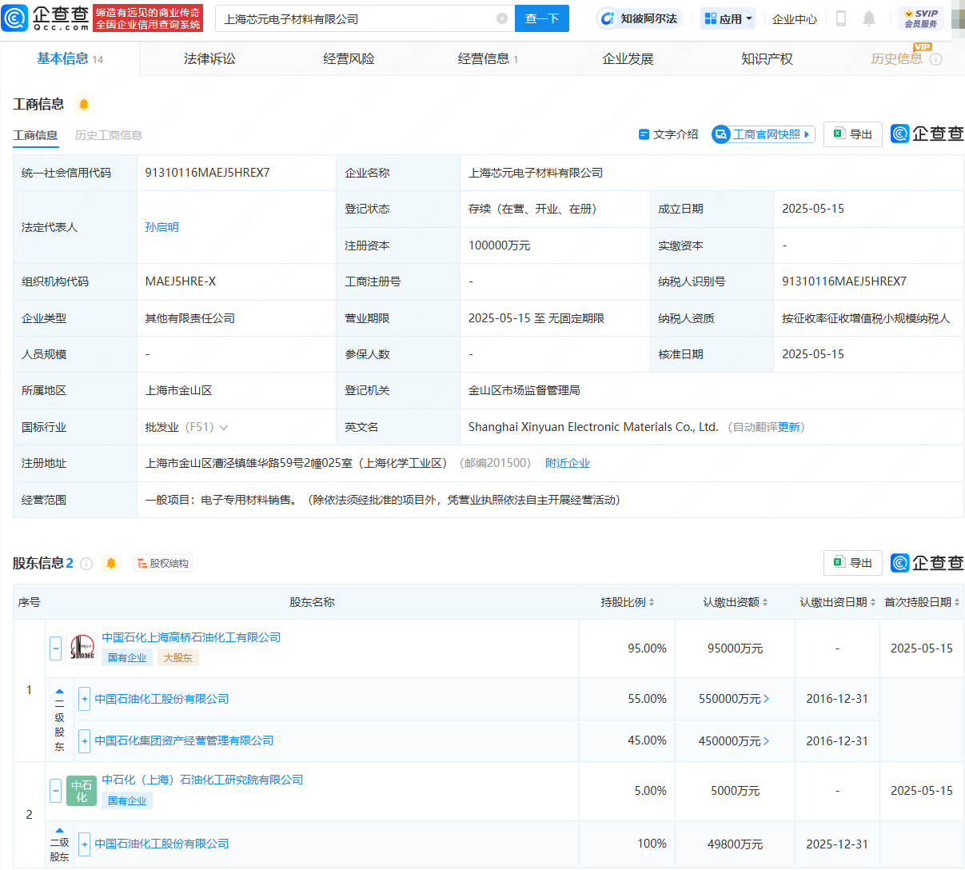Collapse 二级股东 arrow for shareholder 2
965x870 pixels.
pos(59,830)
